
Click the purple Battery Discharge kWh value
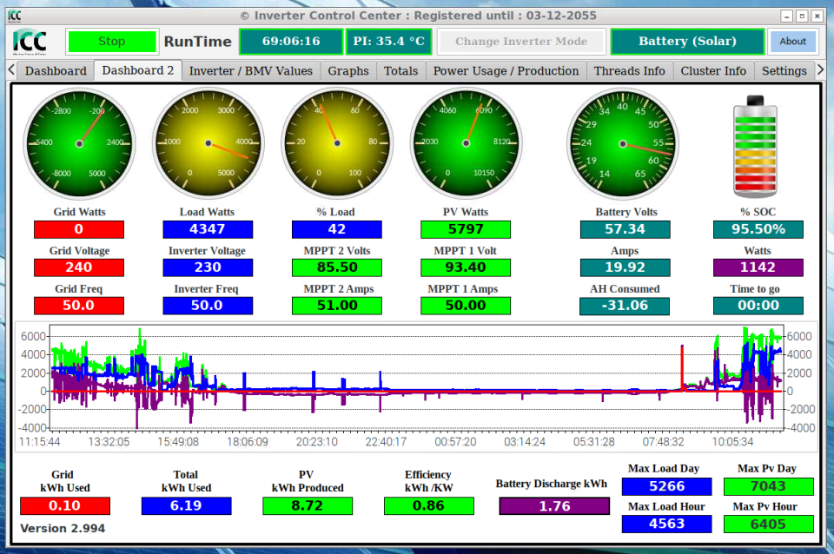554,506
